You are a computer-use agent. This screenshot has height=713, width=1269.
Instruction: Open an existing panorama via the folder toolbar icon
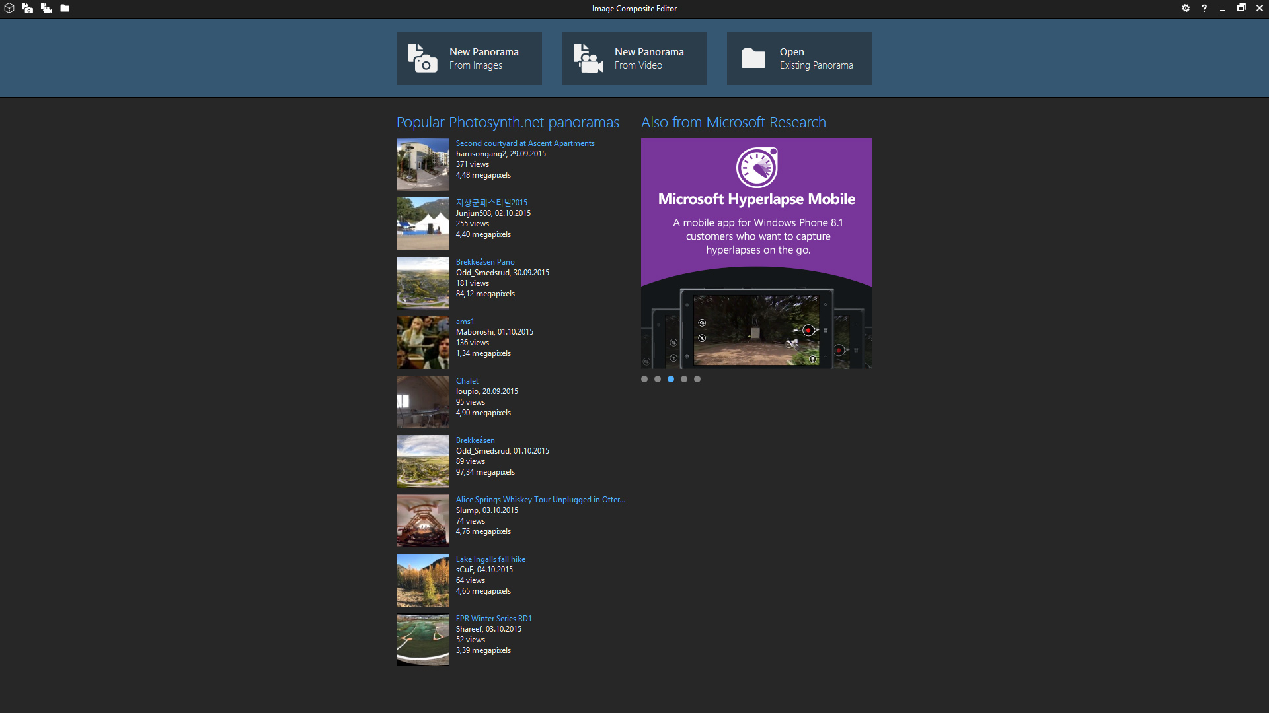64,9
